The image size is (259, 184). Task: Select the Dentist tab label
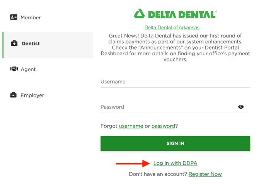pos(31,44)
